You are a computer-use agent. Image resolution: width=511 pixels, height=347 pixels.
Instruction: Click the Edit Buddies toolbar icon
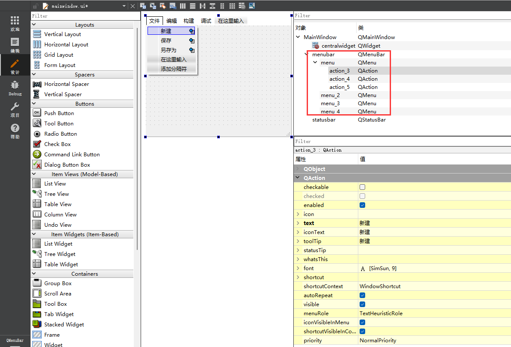[163, 6]
